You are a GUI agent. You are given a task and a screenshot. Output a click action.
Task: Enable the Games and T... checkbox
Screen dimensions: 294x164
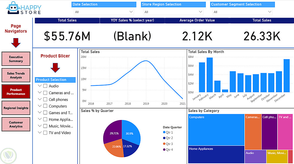point(45,113)
